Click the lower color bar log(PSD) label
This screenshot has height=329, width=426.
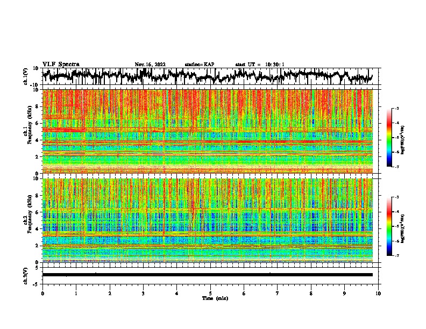coord(403,228)
